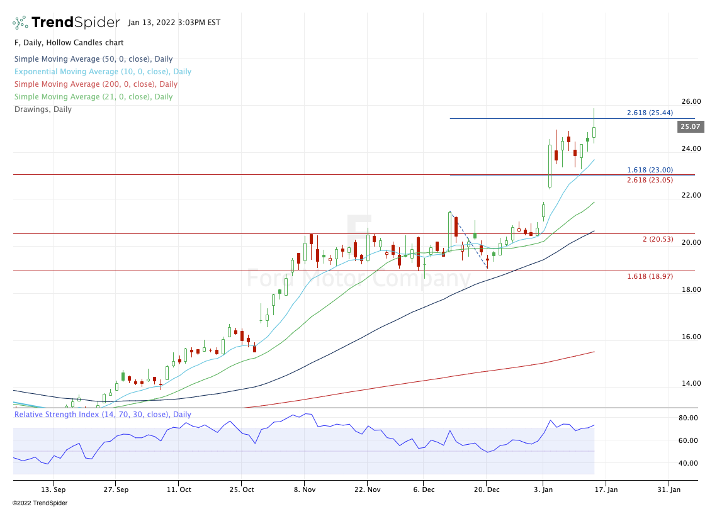The width and height of the screenshot is (717, 509).
Task: Click the 14.00 price axis label
Action: click(691, 383)
